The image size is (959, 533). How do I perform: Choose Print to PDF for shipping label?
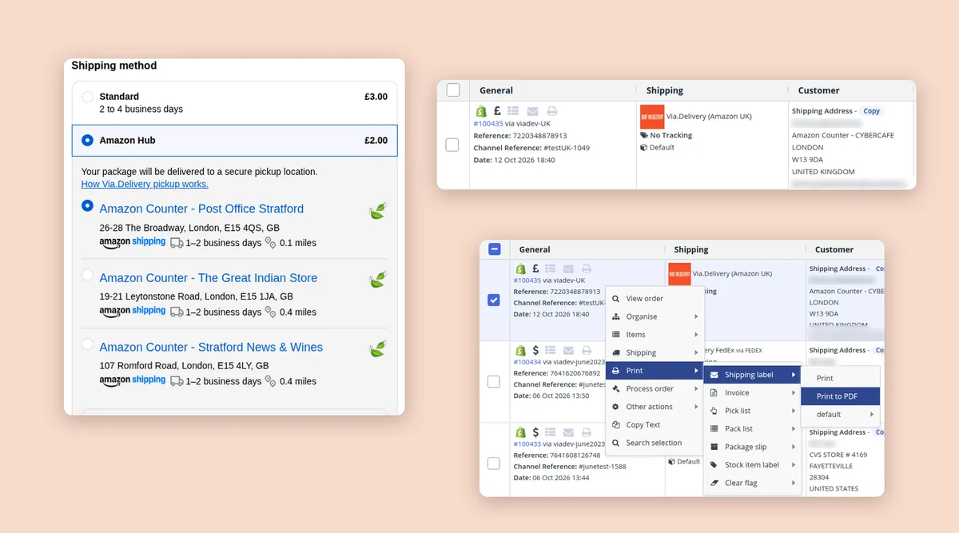click(841, 396)
